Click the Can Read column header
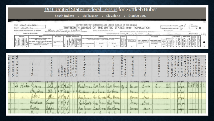The width and height of the screenshot is (214, 121). coord(178,66)
